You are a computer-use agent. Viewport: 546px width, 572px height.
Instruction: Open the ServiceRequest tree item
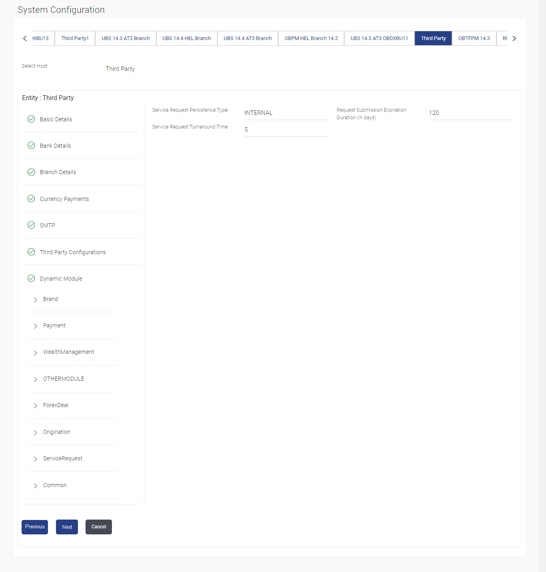tap(63, 458)
